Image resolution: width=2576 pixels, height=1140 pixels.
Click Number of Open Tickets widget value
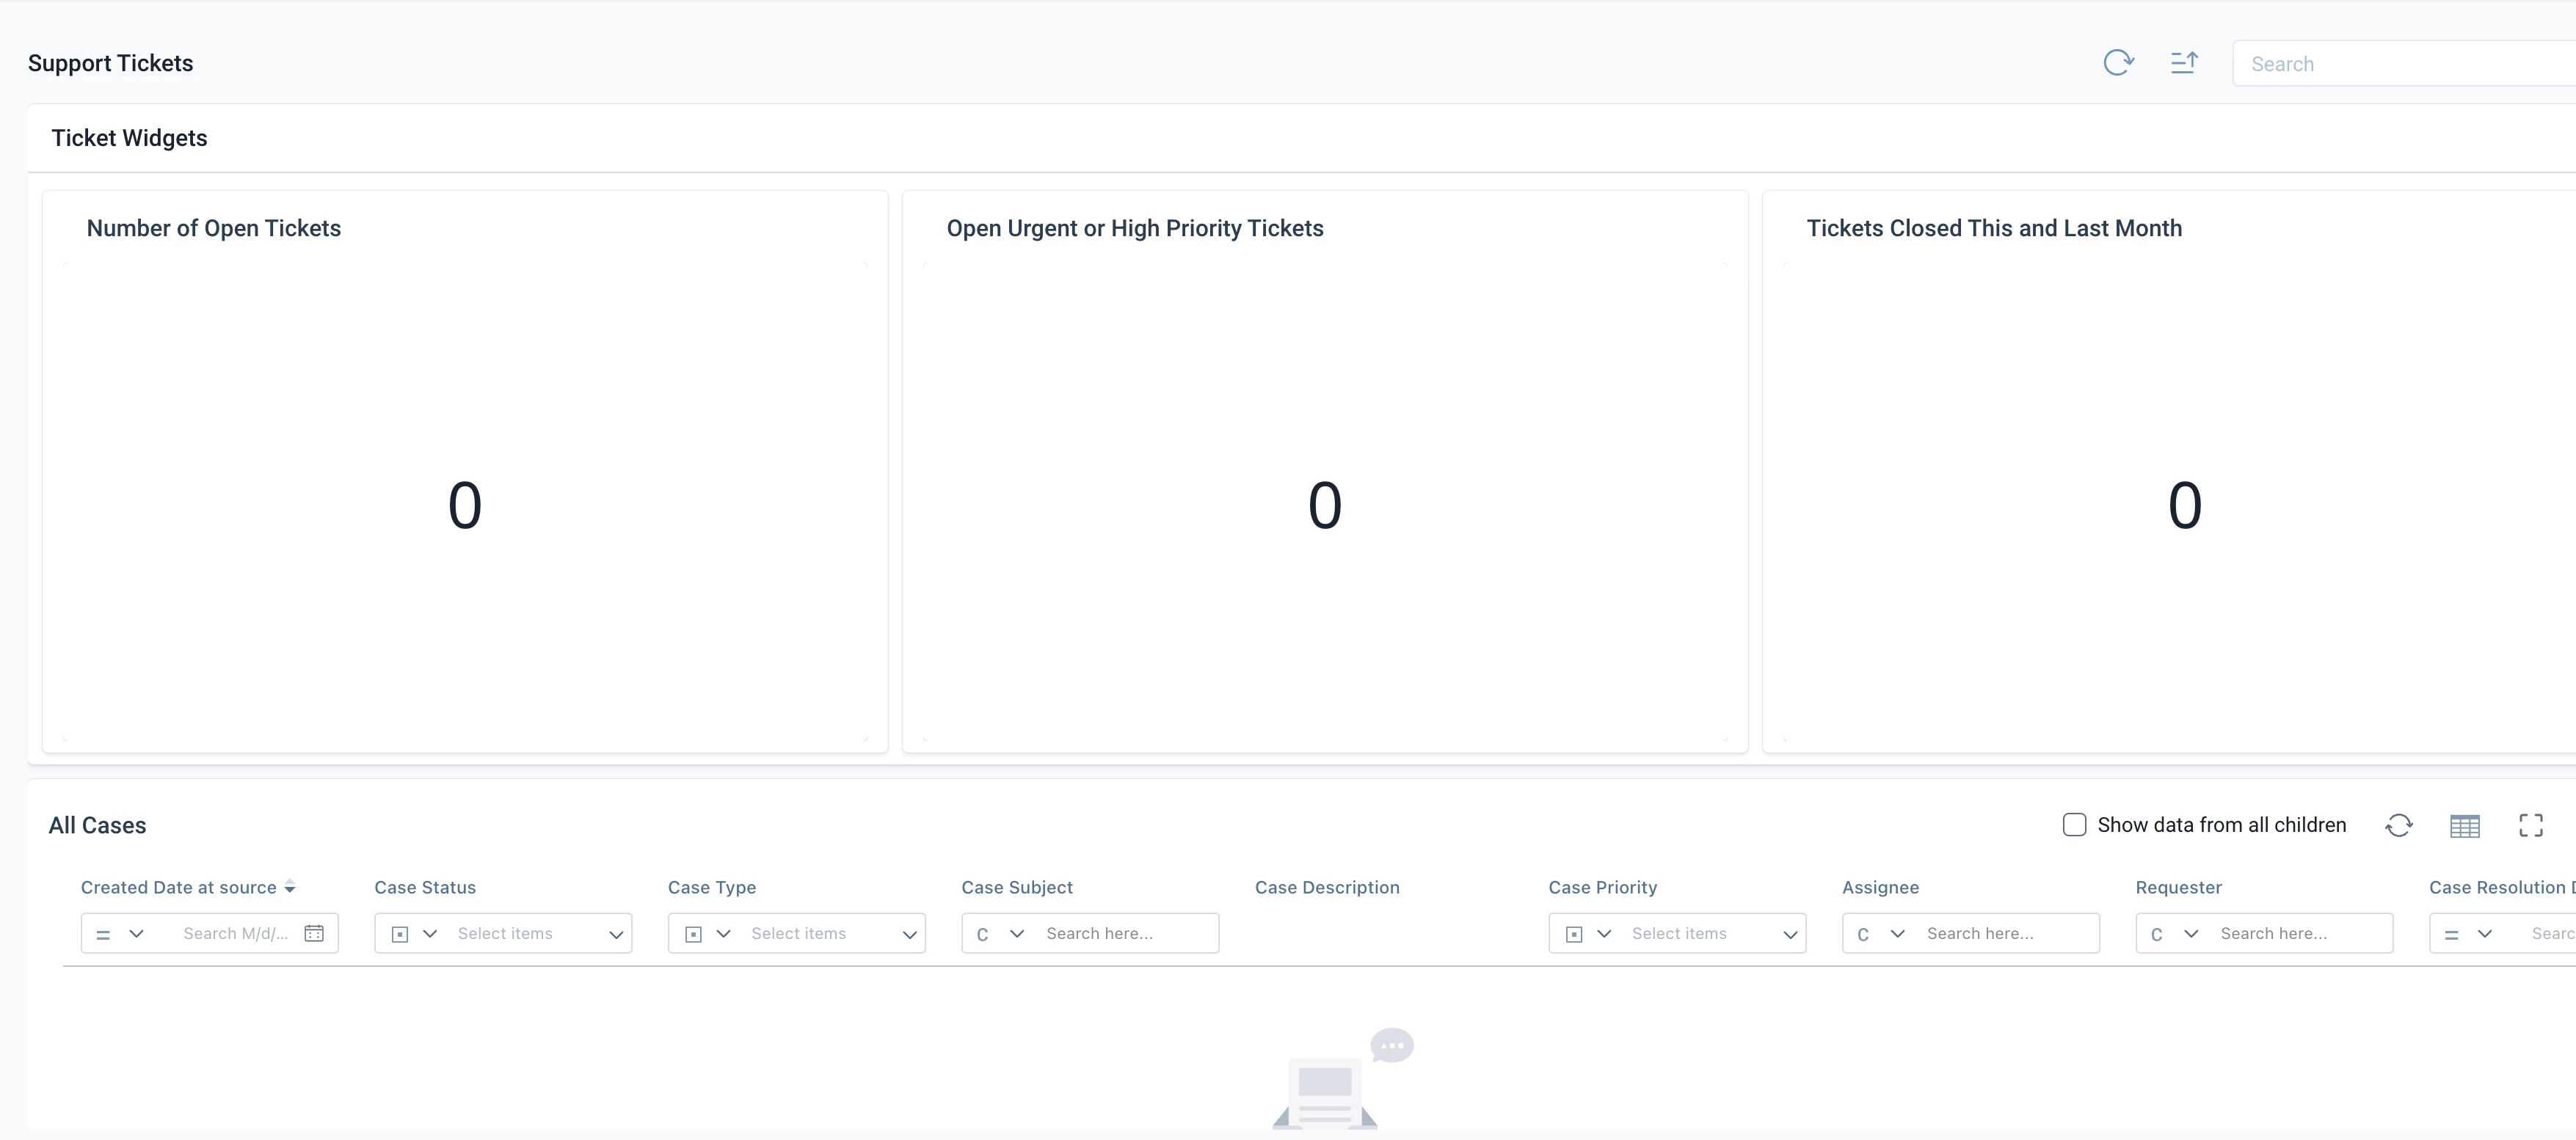[465, 505]
